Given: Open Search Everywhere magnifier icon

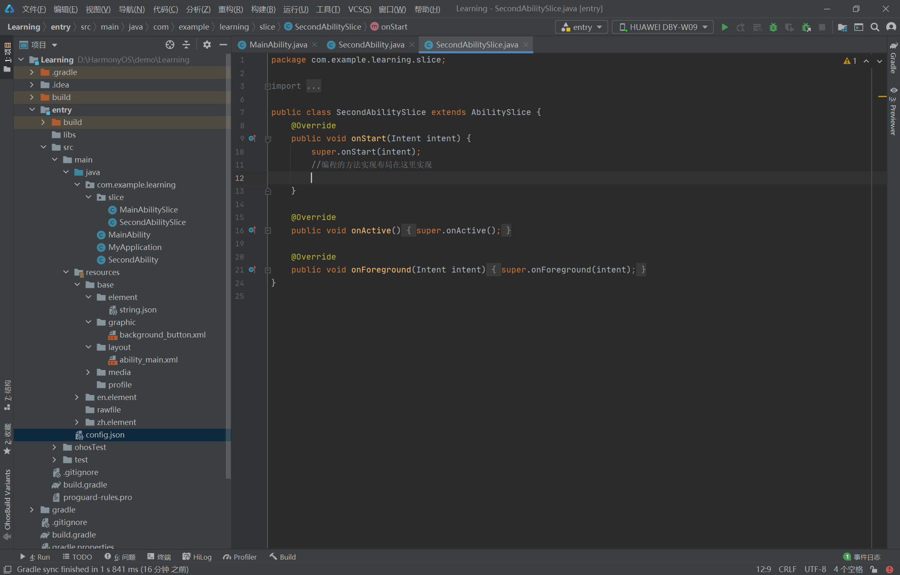Looking at the screenshot, I should click(875, 27).
